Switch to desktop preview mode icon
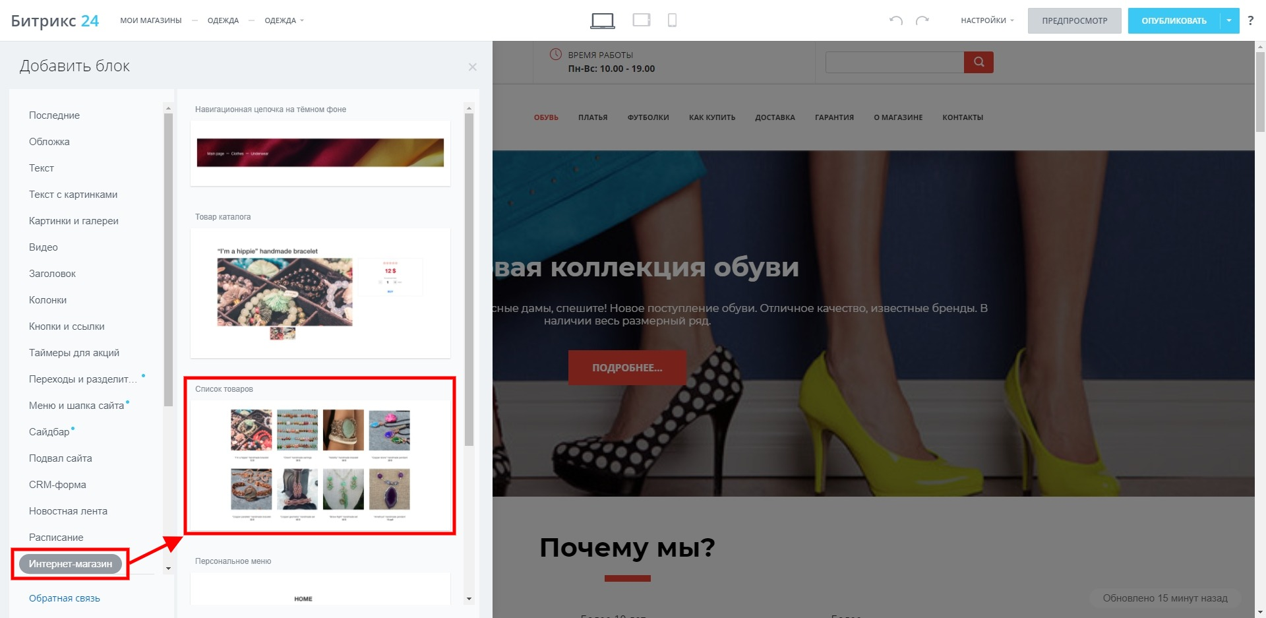 coord(603,21)
